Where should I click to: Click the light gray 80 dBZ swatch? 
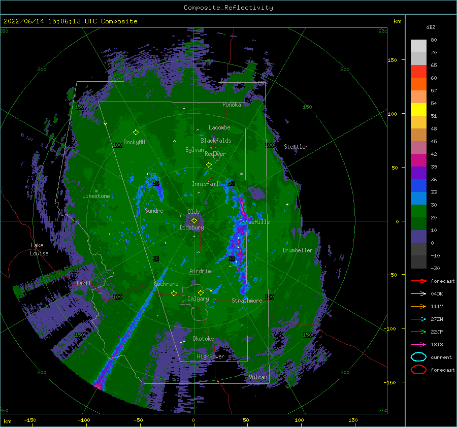(418, 46)
